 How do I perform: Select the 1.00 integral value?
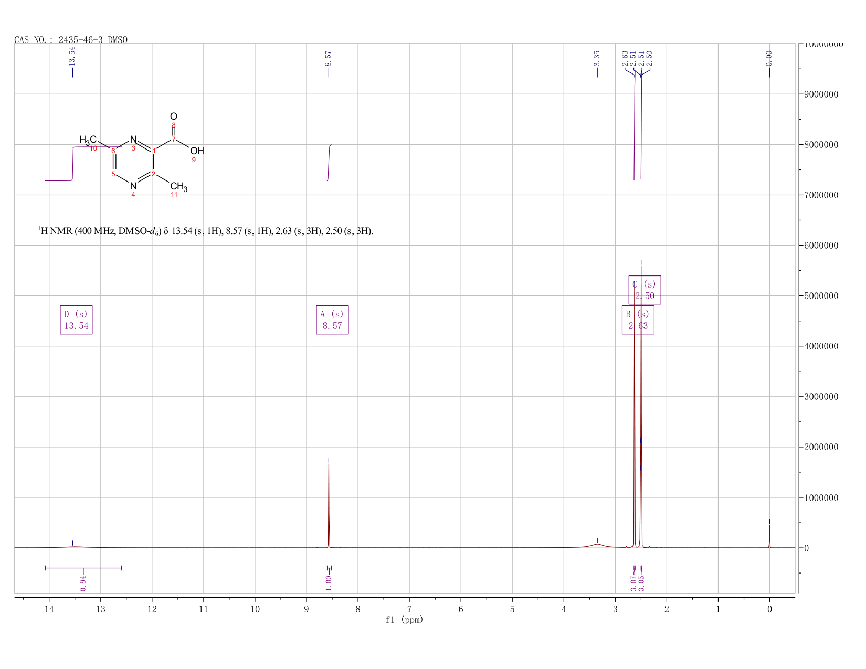[x=329, y=583]
